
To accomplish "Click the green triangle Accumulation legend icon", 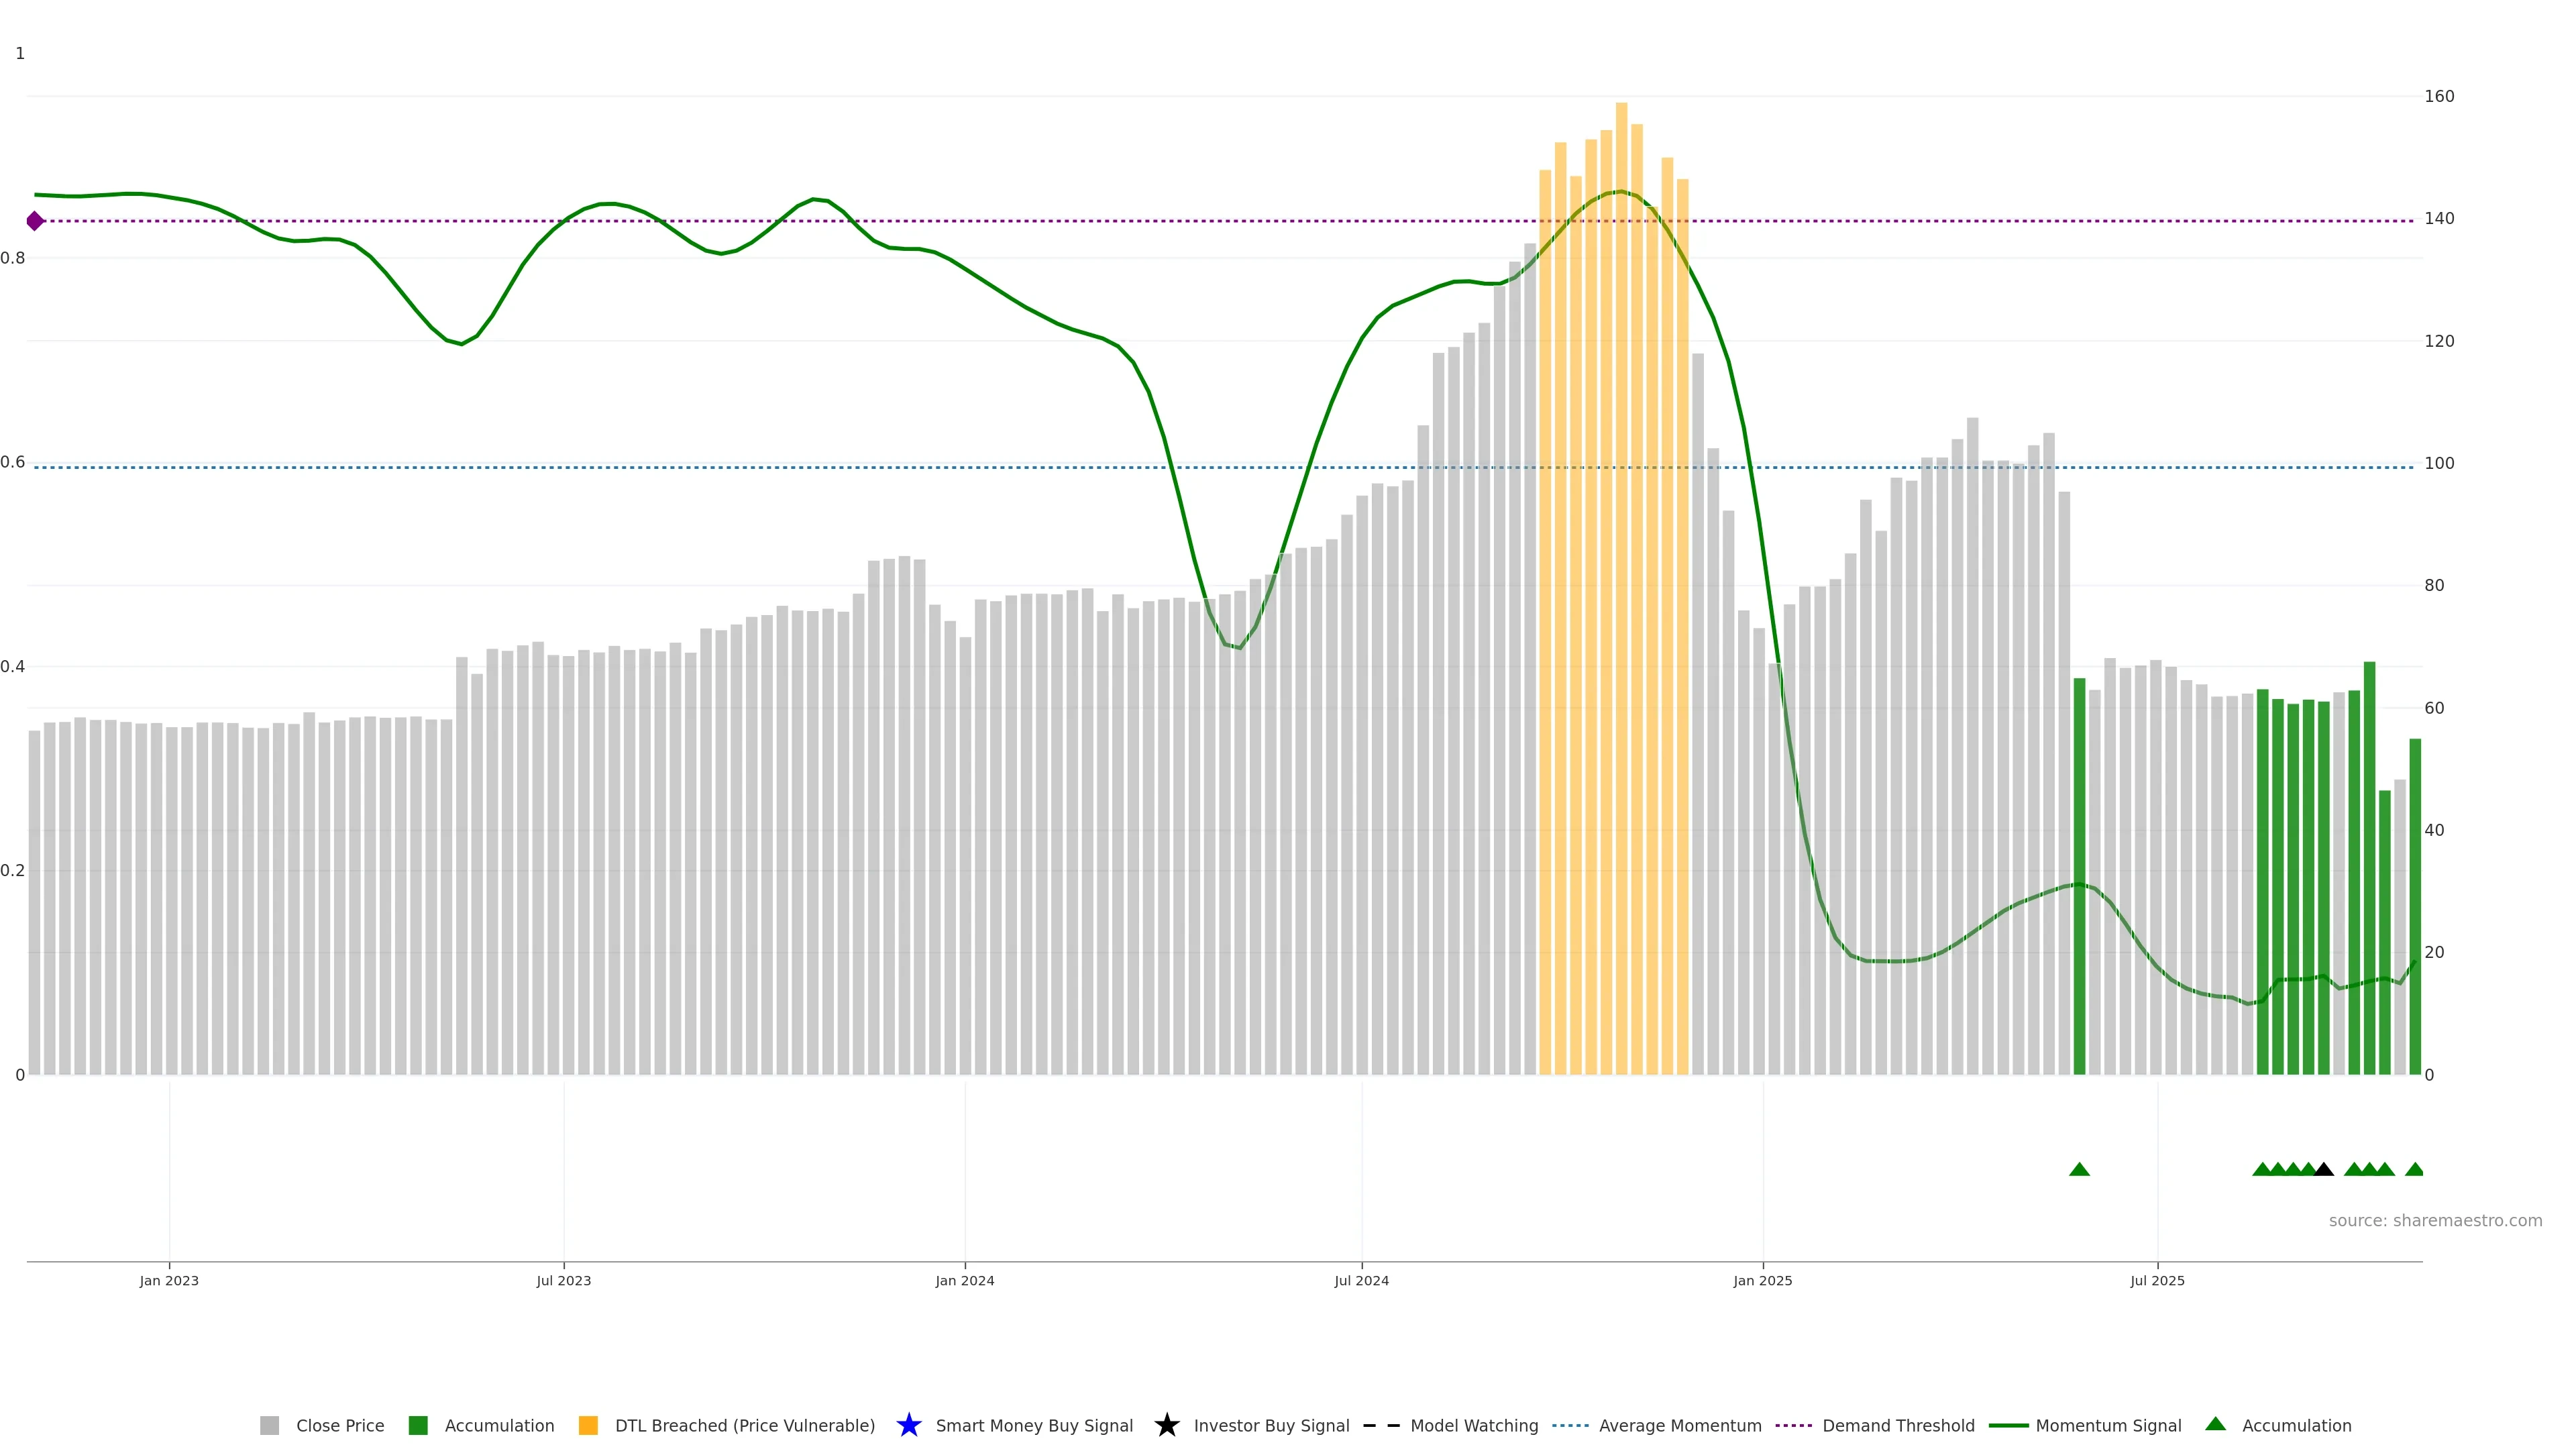I will coord(2215,1424).
